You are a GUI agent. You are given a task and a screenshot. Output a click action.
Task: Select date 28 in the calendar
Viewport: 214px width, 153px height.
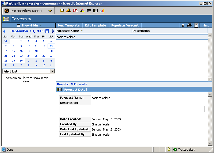pyautogui.click(x=6, y=61)
